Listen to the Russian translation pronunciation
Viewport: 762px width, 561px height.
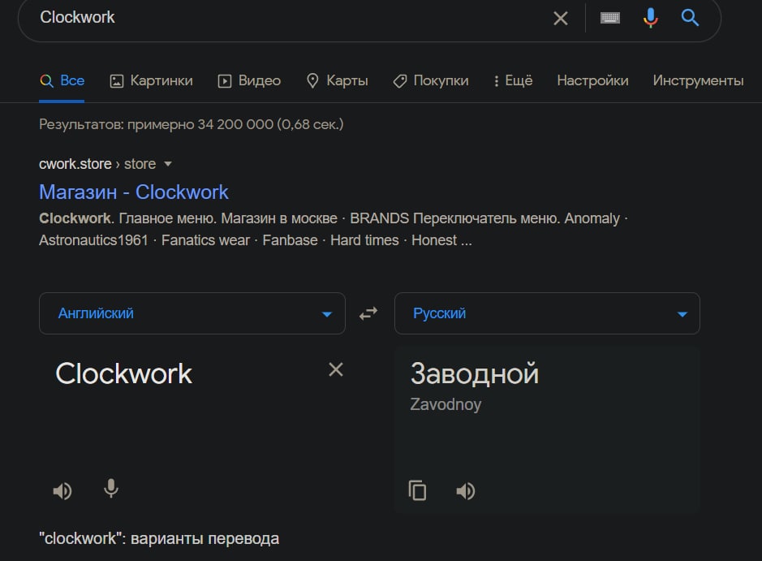point(466,491)
